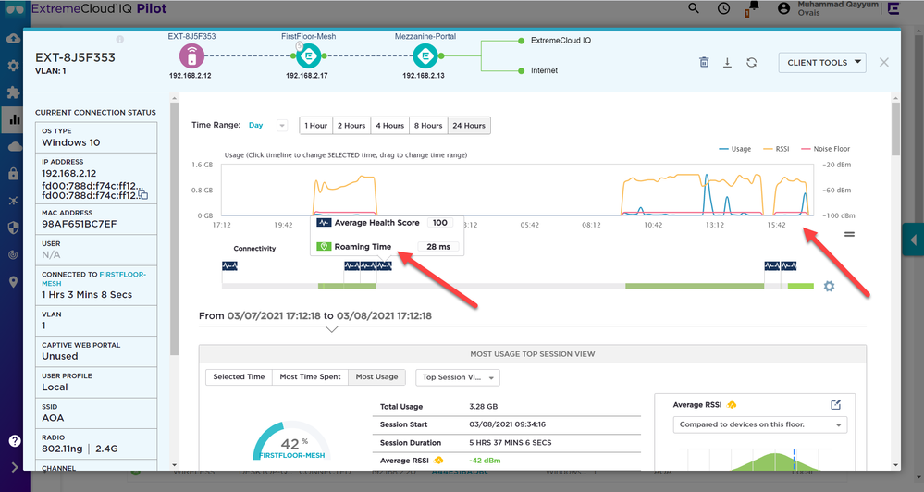Expand the sidebar with the chevron arrow

[x=15, y=467]
